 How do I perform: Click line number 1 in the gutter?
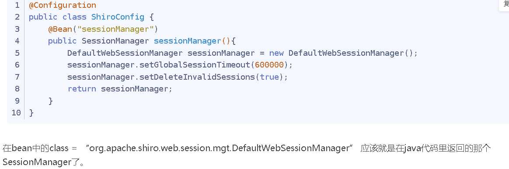click(17, 6)
